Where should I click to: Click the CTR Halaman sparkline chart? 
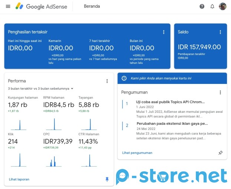(x=89, y=160)
